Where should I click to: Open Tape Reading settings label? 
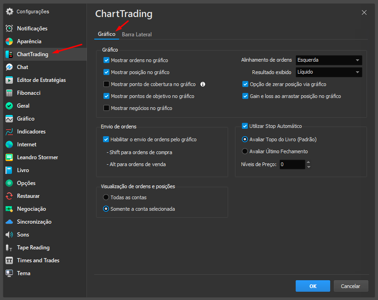click(33, 248)
